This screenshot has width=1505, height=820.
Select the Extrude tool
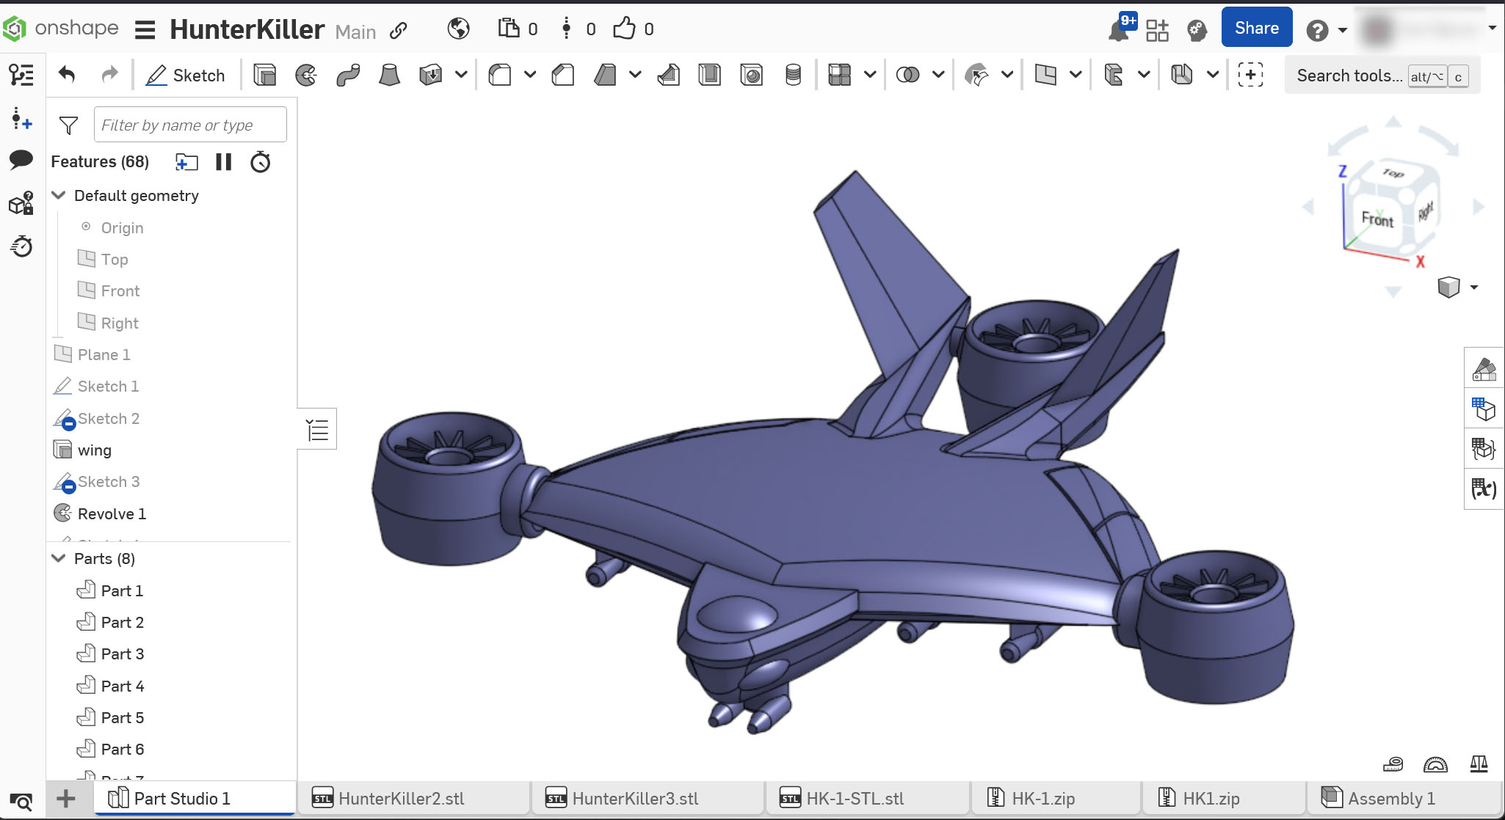pyautogui.click(x=264, y=75)
